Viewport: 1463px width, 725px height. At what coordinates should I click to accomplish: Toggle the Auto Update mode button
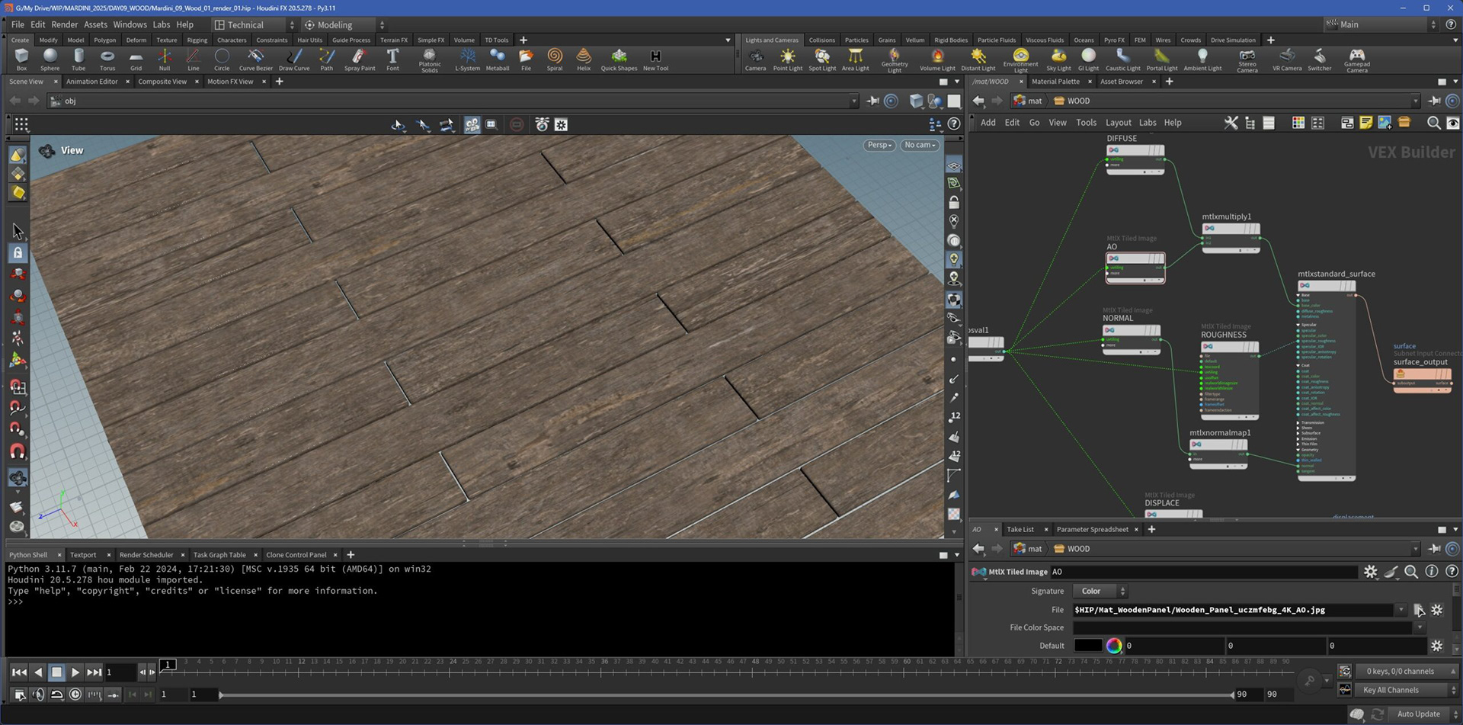click(1418, 714)
